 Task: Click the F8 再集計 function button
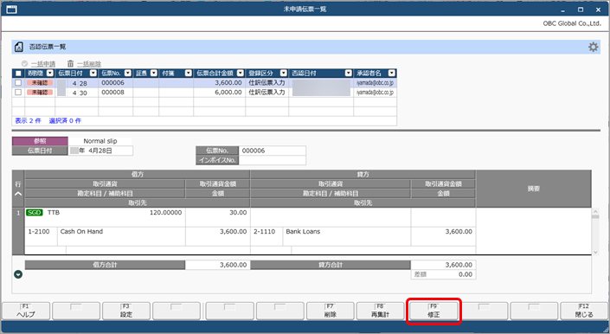pyautogui.click(x=380, y=311)
